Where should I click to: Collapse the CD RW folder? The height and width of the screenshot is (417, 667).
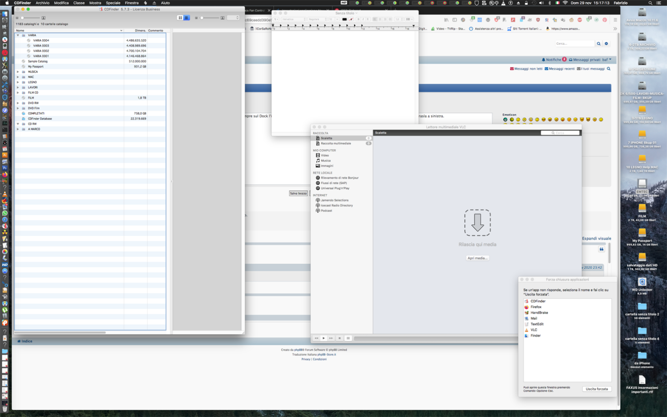pyautogui.click(x=18, y=124)
